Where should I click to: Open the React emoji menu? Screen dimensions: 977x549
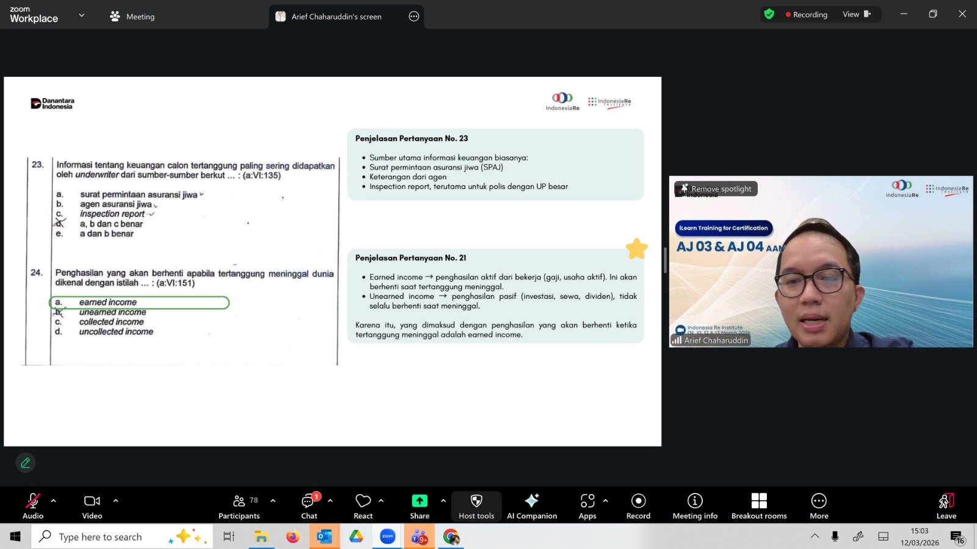point(363,506)
